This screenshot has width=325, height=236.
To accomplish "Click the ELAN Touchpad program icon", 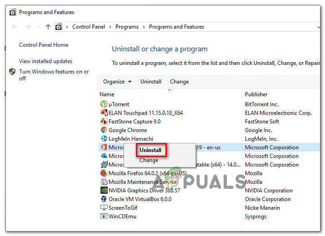I will point(104,113).
